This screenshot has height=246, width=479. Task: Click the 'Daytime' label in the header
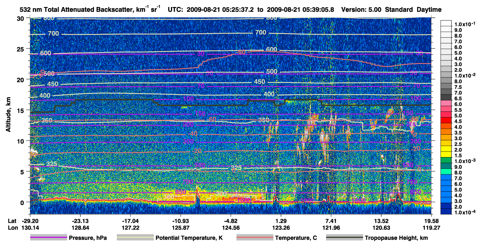pos(429,9)
